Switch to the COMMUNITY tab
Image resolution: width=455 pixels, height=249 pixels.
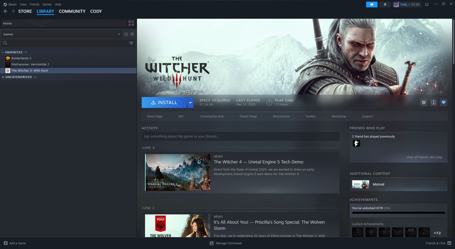click(72, 11)
